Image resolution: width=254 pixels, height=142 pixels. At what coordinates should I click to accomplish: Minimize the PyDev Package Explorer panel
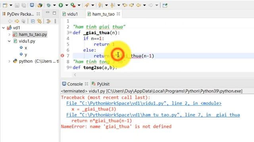coord(48,13)
